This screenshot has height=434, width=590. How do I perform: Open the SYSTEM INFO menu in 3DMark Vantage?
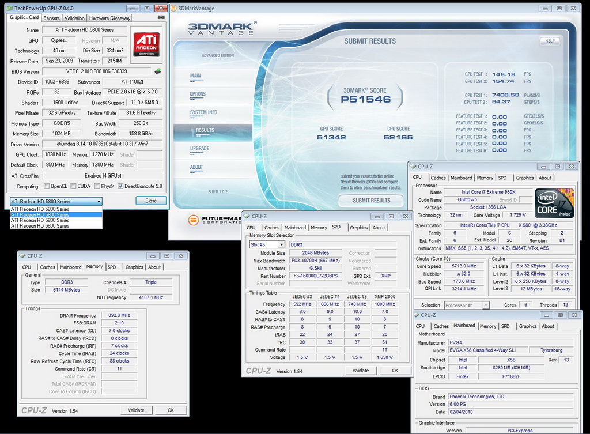click(203, 112)
